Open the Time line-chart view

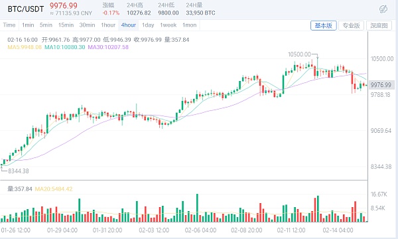coord(9,25)
